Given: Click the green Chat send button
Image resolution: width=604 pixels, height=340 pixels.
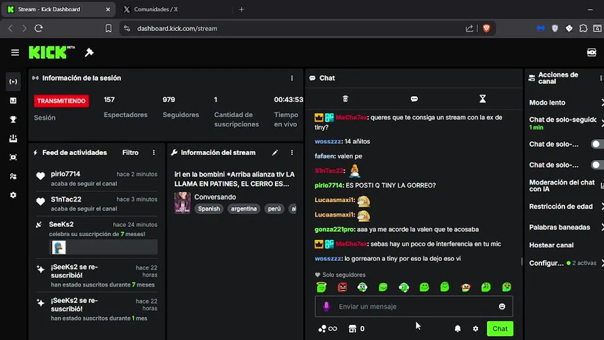Looking at the screenshot, I should [500, 329].
